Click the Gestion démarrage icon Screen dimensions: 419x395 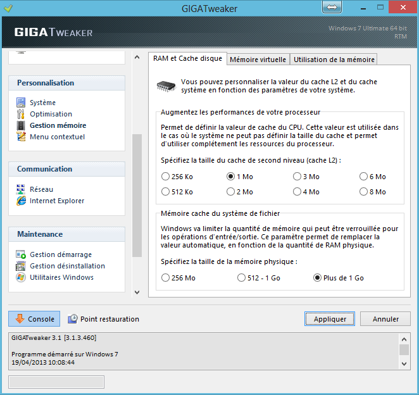21,254
